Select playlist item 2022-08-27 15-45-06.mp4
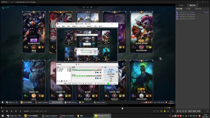Image resolution: width=210 pixels, height=118 pixels. [192, 17]
